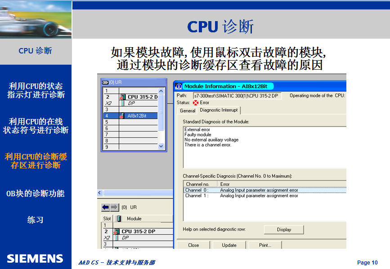Select 'There is a channel error.' line

[x=208, y=145]
